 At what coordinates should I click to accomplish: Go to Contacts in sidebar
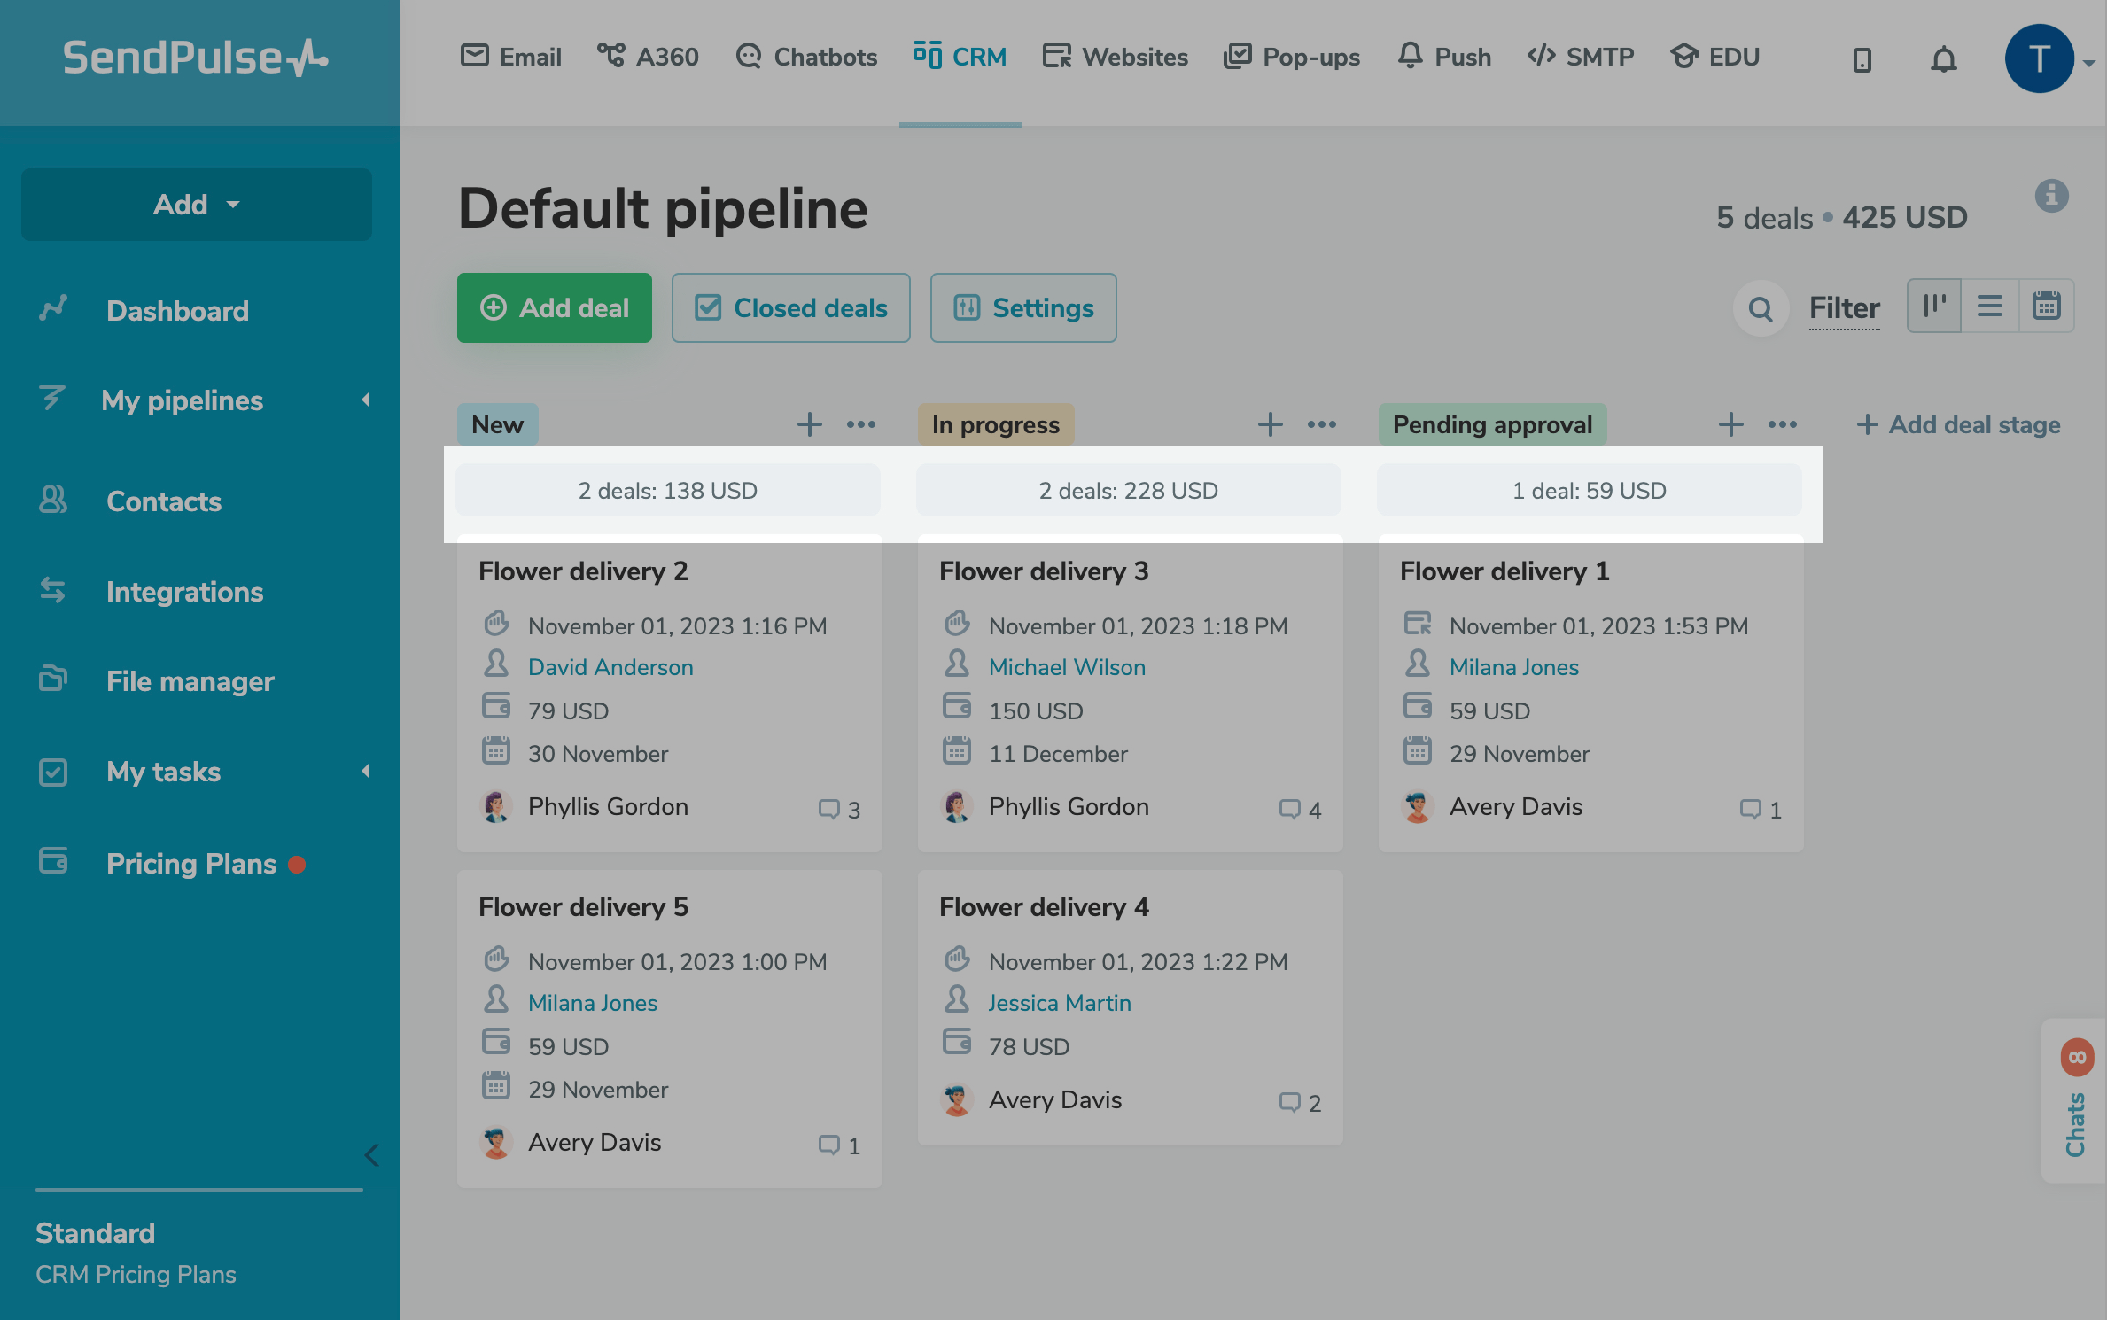[x=164, y=501]
